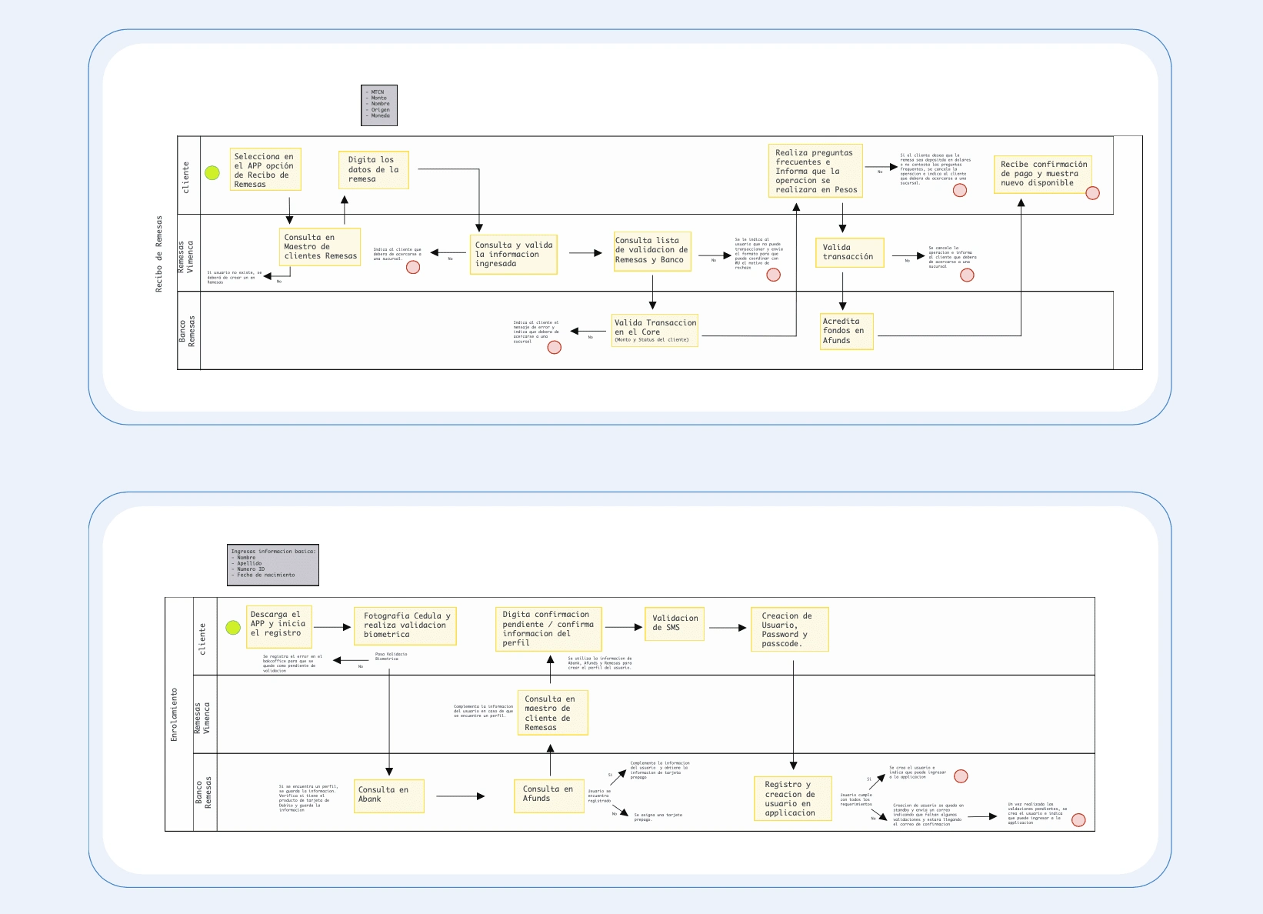Select the gray note listing MTCN, Monto, Nombre
1263x914 pixels.
point(379,105)
